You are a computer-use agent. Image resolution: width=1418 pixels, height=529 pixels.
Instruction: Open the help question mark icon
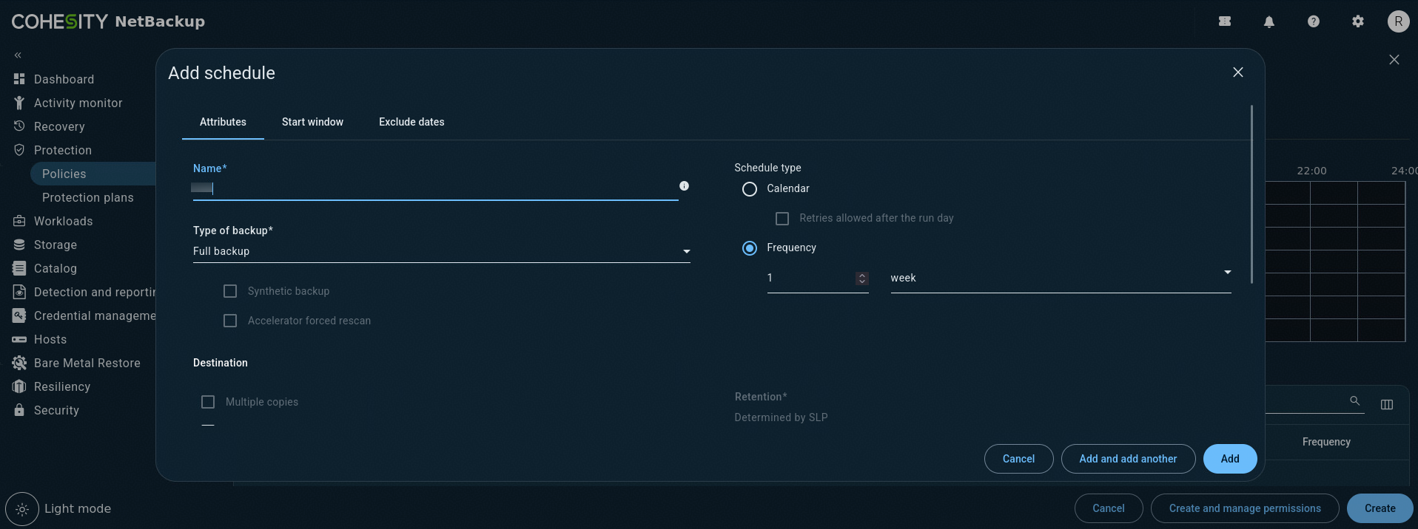pos(1314,21)
